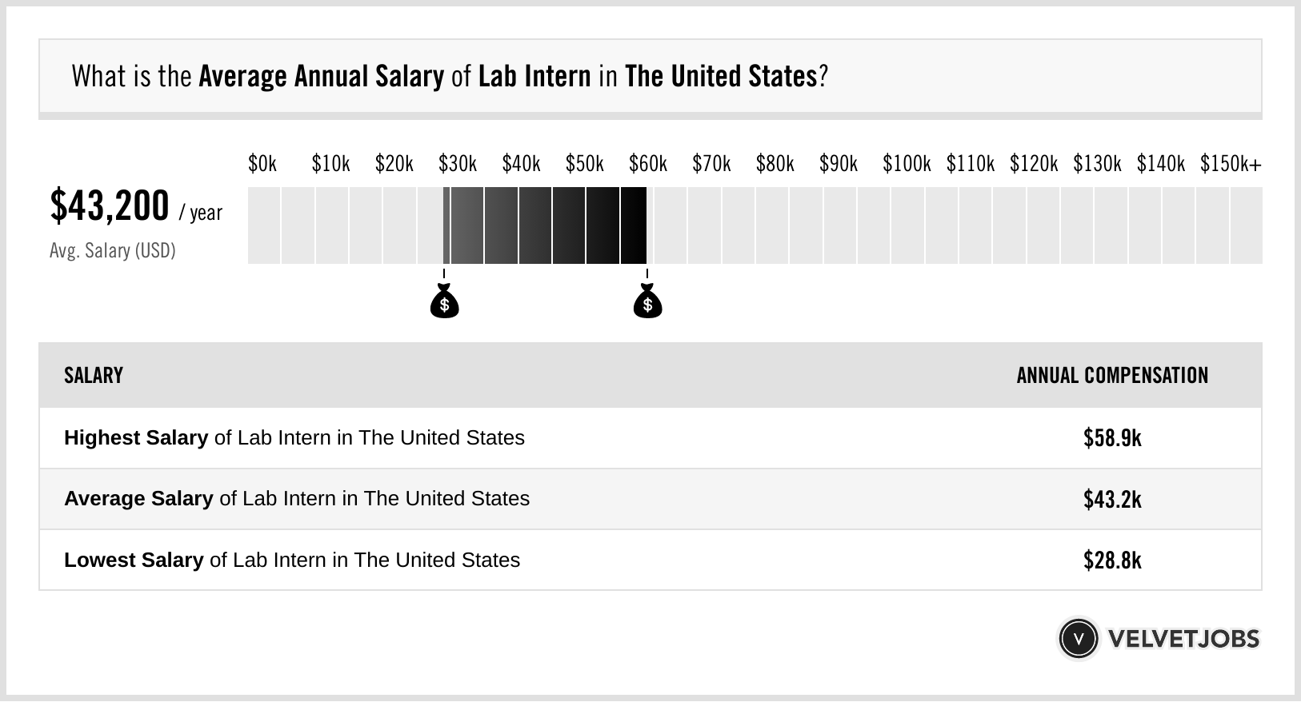Click the $100k scale label
The image size is (1301, 702).
coord(907,164)
